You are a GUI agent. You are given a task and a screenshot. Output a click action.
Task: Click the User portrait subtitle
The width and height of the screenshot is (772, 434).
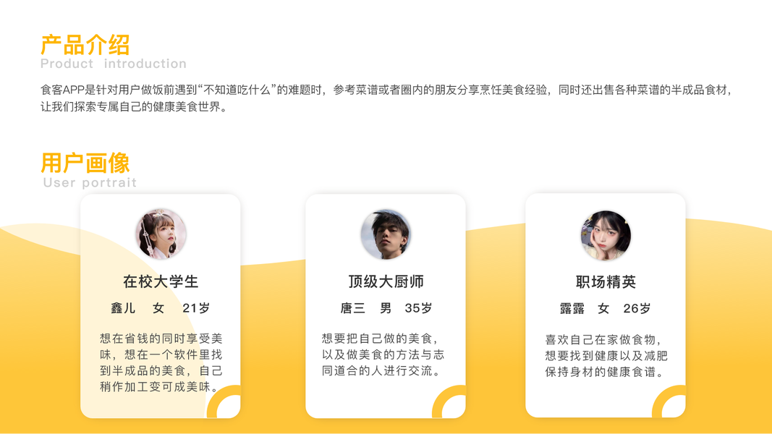(x=90, y=182)
